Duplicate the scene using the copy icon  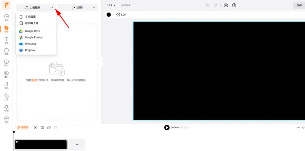point(49,127)
